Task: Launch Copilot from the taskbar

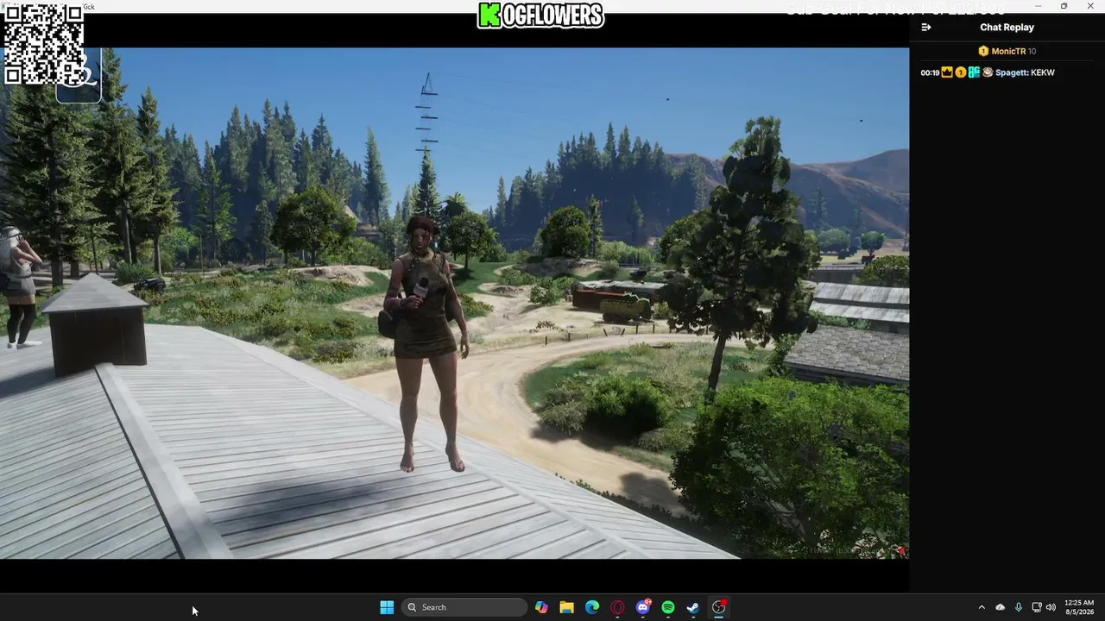Action: click(541, 607)
